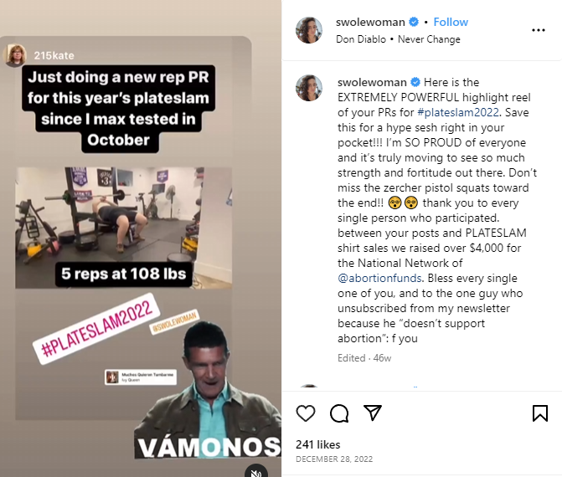Image resolution: width=562 pixels, height=477 pixels.
Task: Share post via paper plane icon
Action: click(373, 413)
